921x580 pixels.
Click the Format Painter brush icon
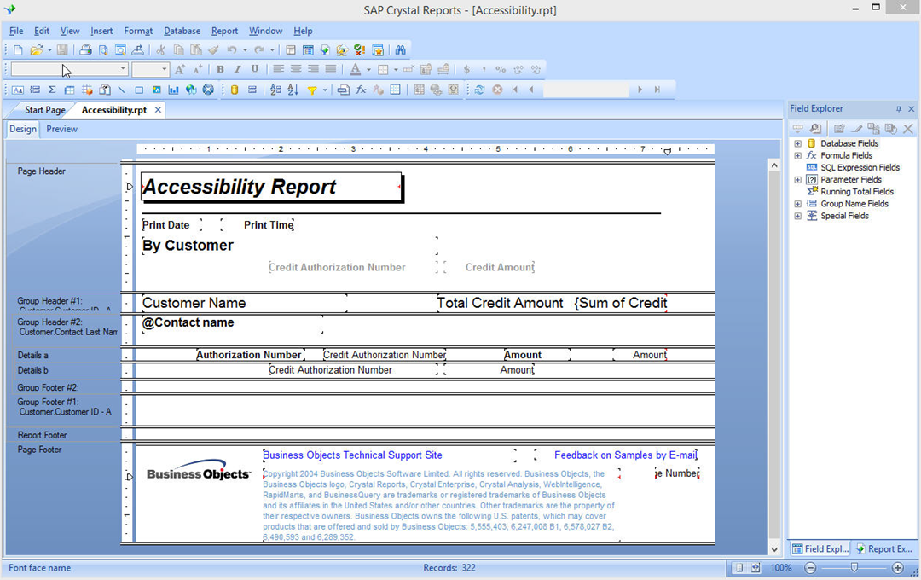(x=214, y=50)
